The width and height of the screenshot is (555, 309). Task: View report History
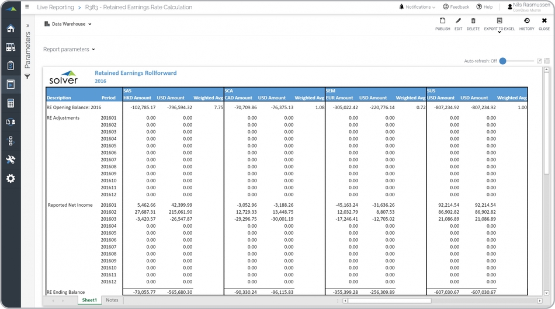click(x=526, y=24)
